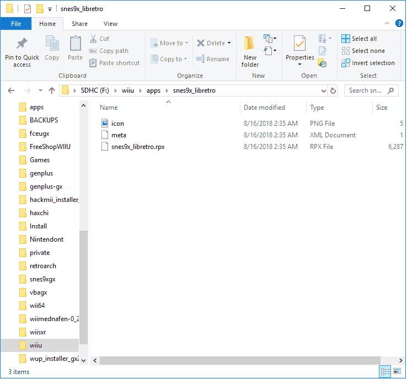Screen dimensions: 407x379
Task: Click Select none
Action: (x=363, y=51)
